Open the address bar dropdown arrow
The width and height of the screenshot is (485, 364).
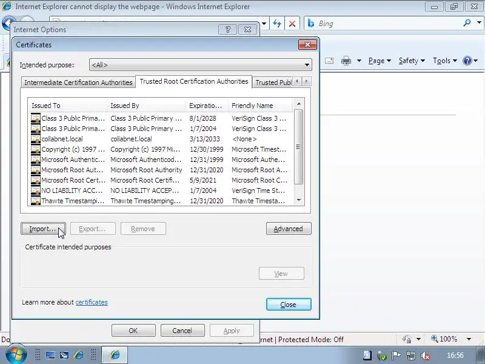coord(264,24)
